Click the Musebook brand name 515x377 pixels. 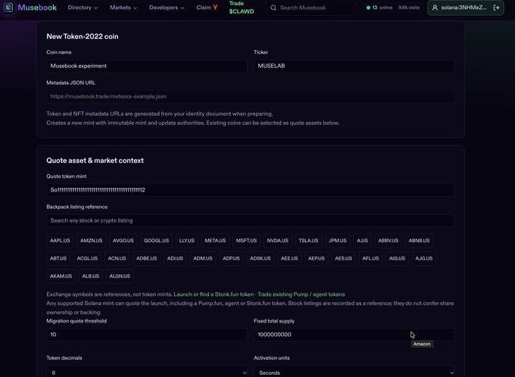[x=37, y=8]
